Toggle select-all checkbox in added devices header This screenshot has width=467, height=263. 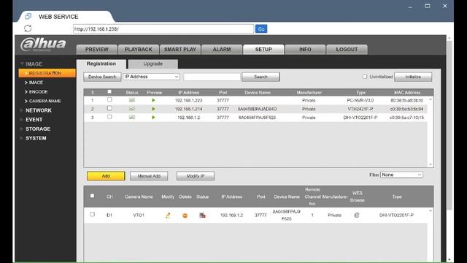(x=93, y=196)
